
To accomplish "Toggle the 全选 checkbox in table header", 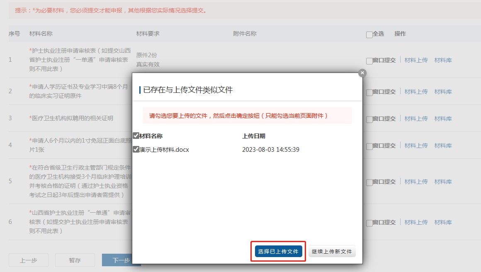I will 369,35.
